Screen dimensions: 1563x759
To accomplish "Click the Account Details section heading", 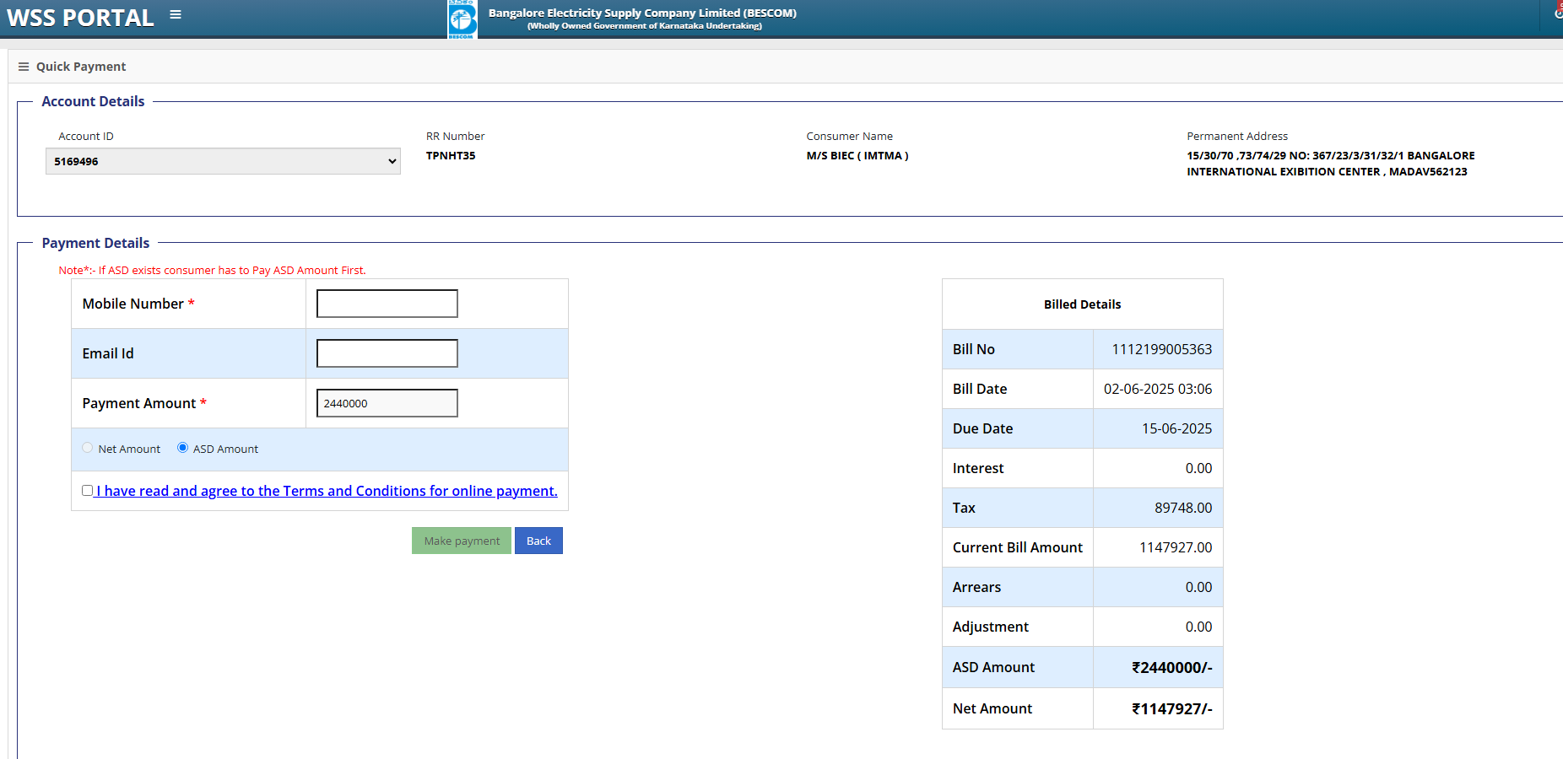I will click(x=93, y=101).
